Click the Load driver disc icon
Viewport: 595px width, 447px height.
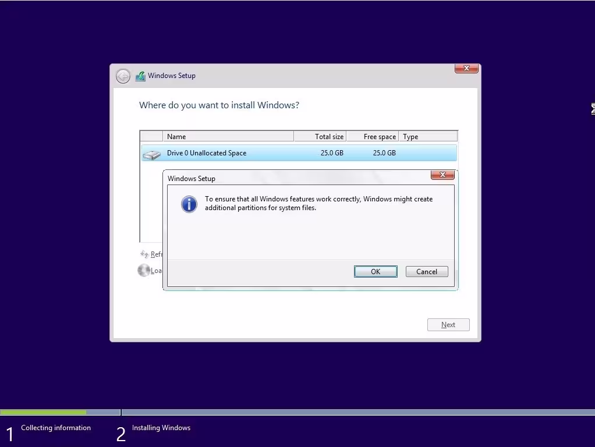144,270
